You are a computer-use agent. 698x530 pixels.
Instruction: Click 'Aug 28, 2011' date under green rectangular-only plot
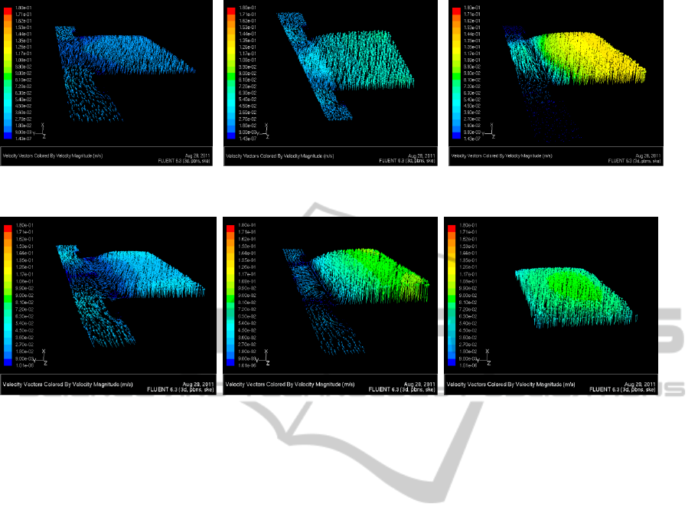pos(641,384)
